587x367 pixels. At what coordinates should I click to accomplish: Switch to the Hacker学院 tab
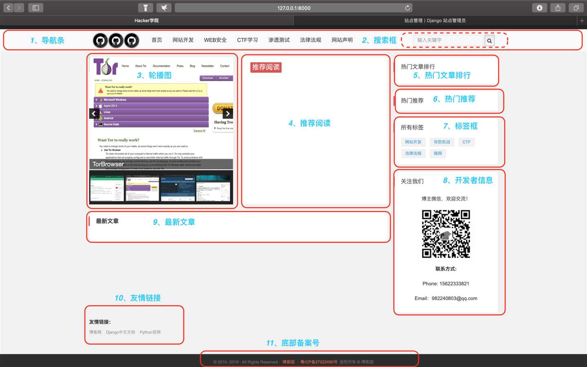click(146, 20)
